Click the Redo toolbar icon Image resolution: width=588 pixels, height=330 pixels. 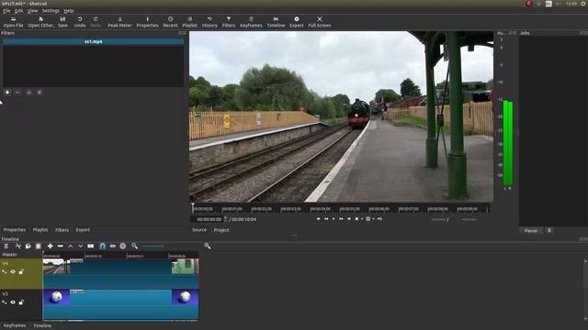(x=96, y=22)
